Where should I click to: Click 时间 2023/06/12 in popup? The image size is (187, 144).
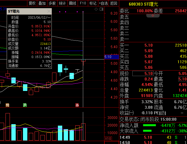pos(29,17)
